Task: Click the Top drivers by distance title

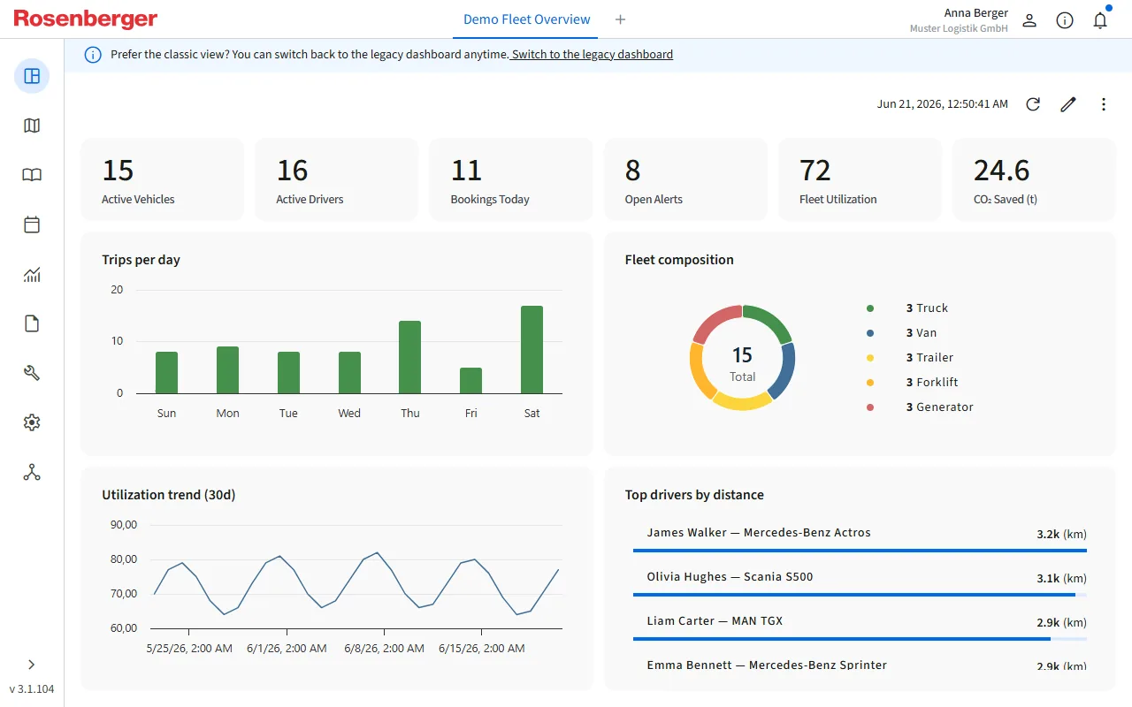Action: click(694, 495)
